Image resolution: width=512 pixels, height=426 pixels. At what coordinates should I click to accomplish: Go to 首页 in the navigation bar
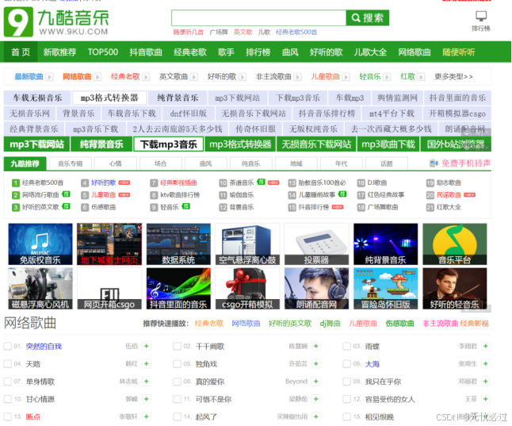pos(21,52)
